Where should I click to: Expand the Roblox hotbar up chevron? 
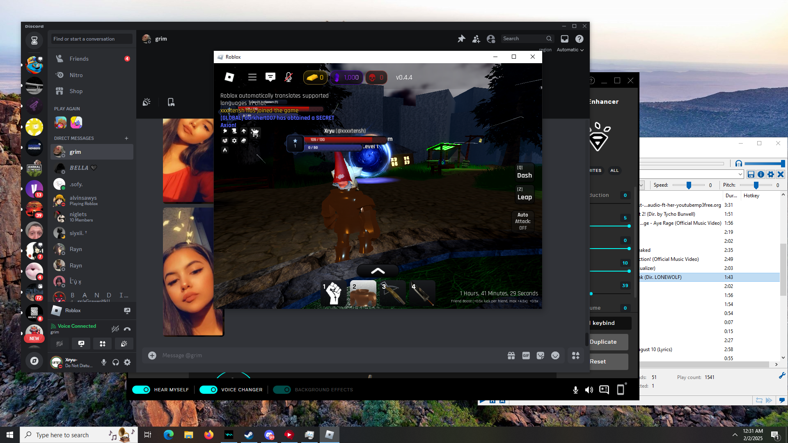click(x=378, y=271)
